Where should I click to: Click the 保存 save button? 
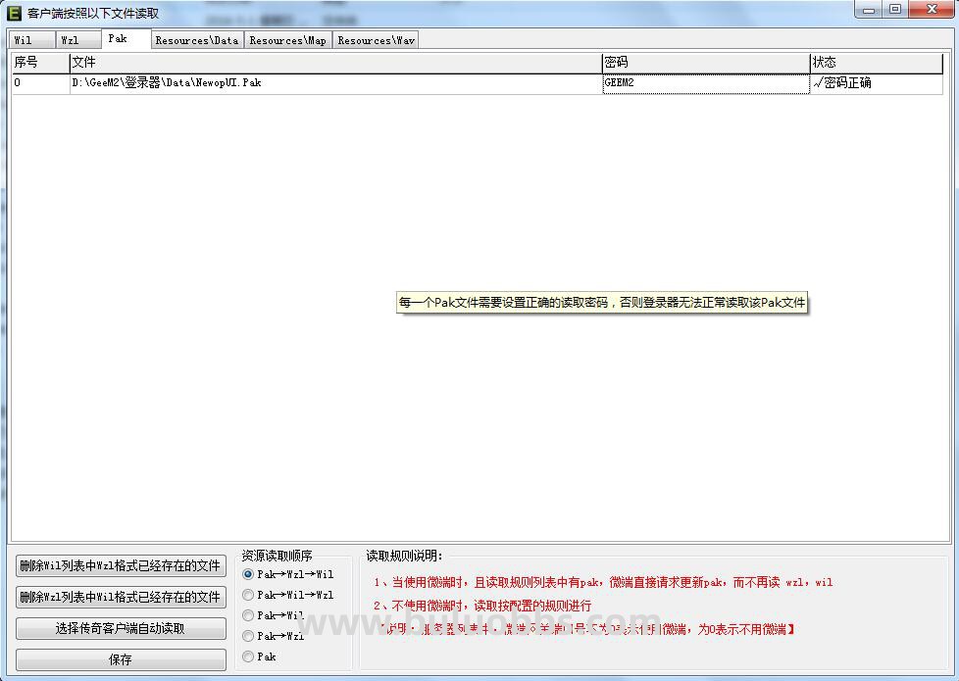pos(121,659)
